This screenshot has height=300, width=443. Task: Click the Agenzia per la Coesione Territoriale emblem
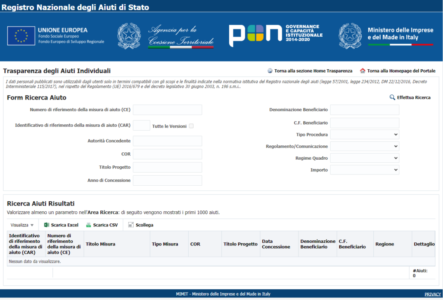(129, 36)
